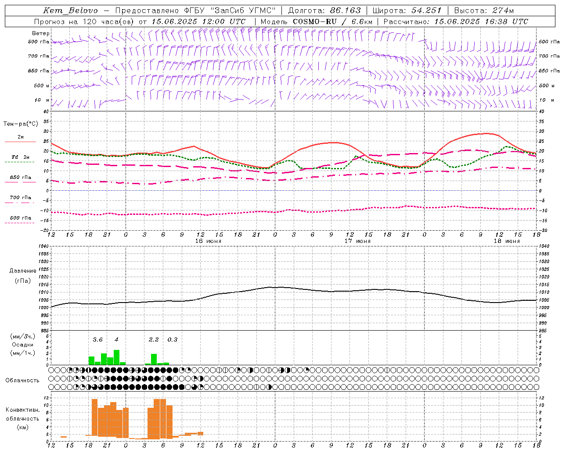
Task: Click the "Ветер" wind panel label
Action: (x=41, y=33)
